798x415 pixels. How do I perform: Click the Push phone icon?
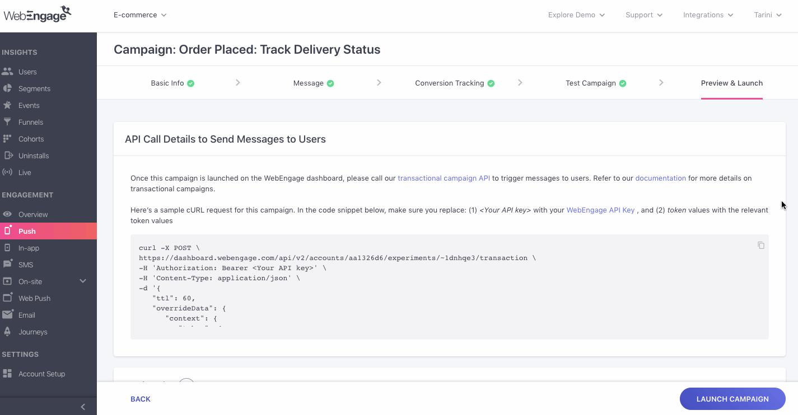tap(7, 230)
